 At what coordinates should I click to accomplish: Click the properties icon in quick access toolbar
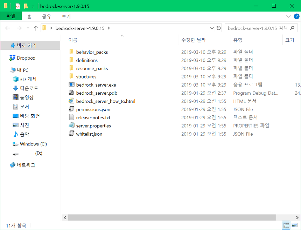tap(17, 6)
